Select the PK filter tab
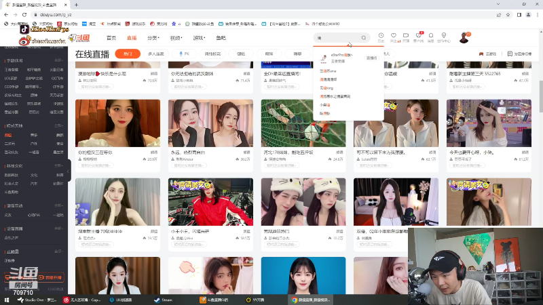 tap(184, 54)
